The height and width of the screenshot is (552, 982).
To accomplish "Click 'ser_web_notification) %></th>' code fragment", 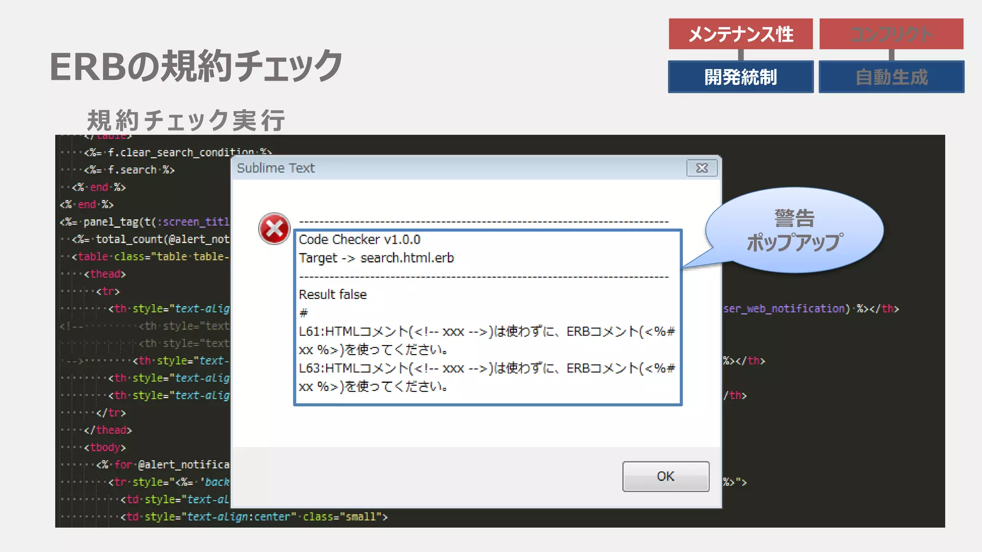I will 811,309.
